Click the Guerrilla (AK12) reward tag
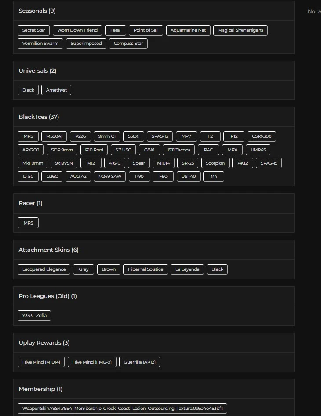 [x=140, y=362]
